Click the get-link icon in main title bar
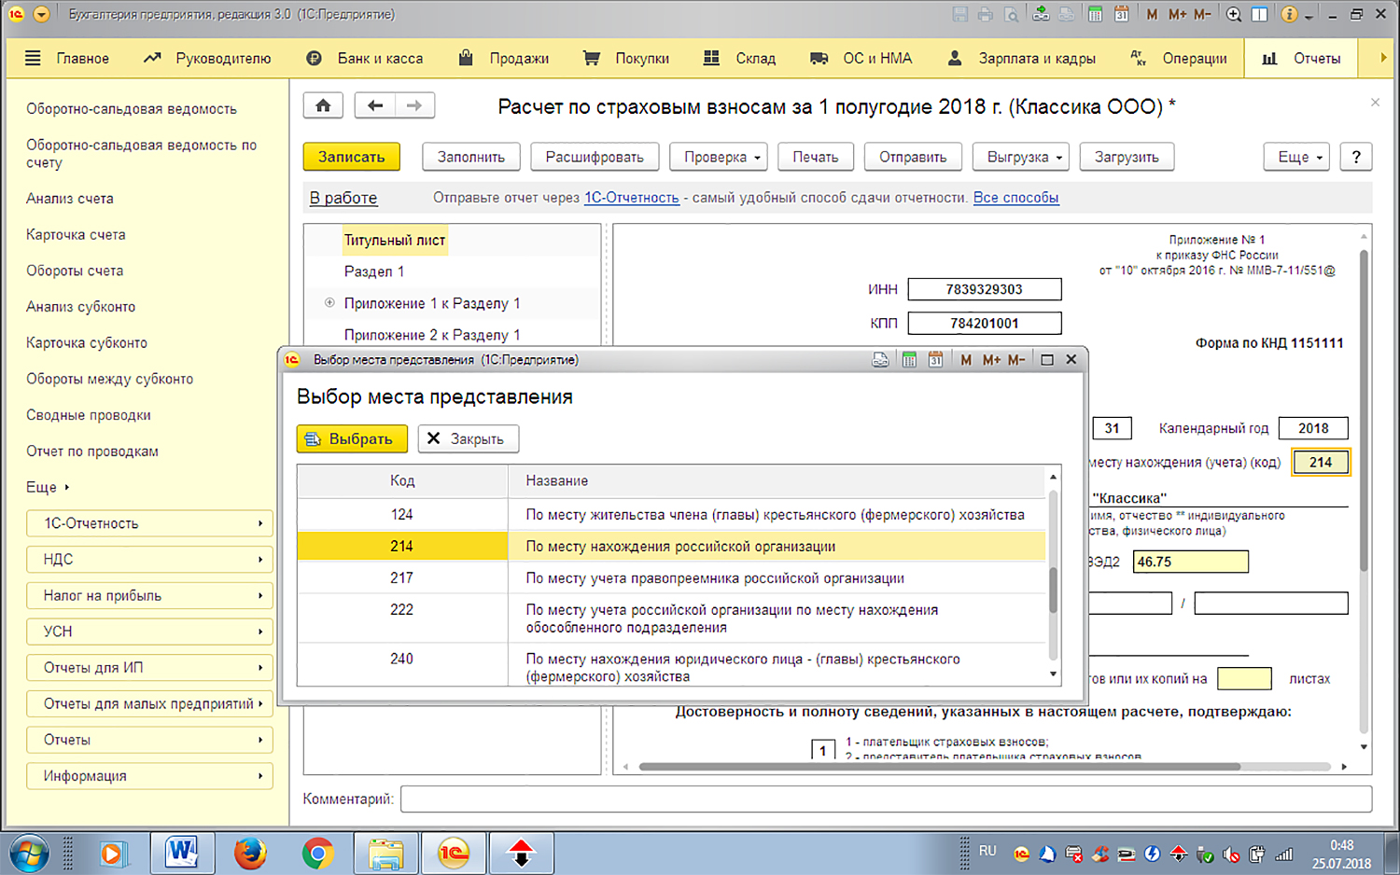 (1041, 14)
